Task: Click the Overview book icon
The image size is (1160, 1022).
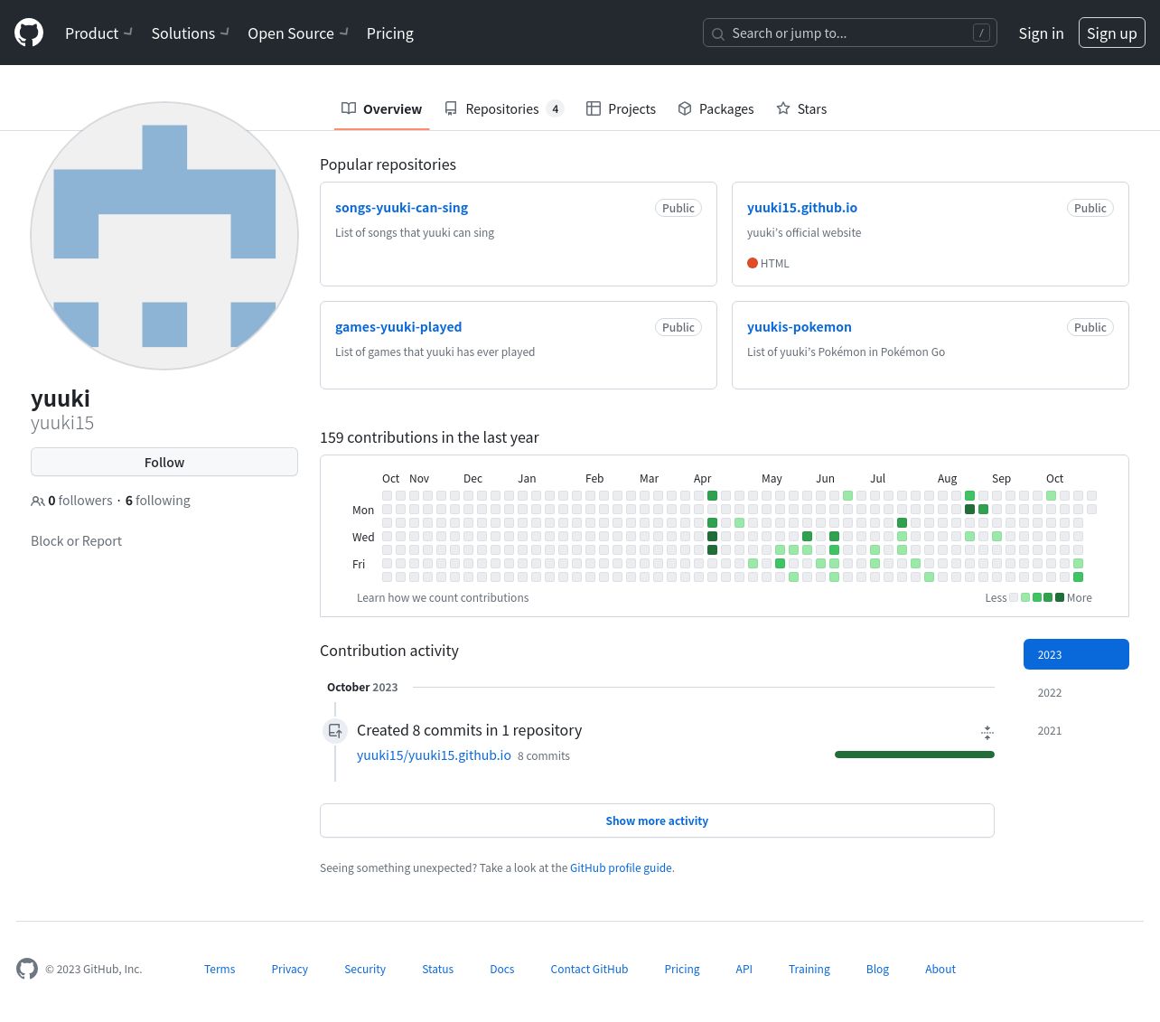Action: (x=349, y=108)
